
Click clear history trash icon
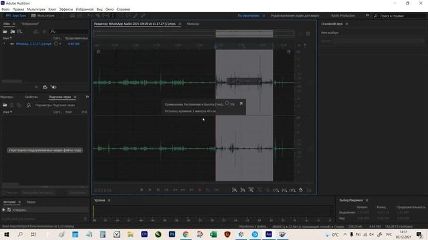(x=85, y=219)
